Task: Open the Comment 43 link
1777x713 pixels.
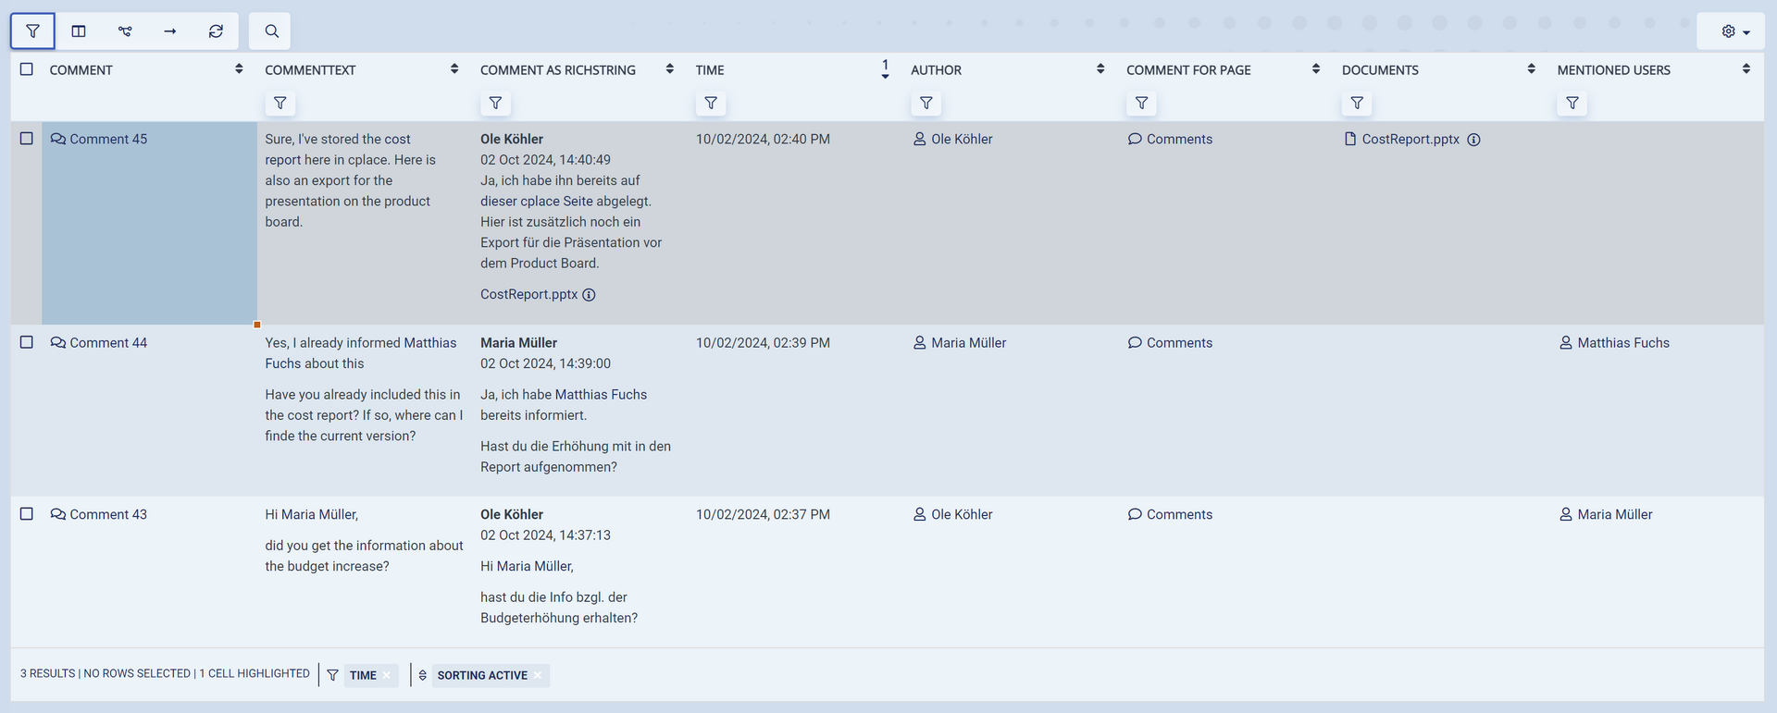Action: click(x=107, y=514)
